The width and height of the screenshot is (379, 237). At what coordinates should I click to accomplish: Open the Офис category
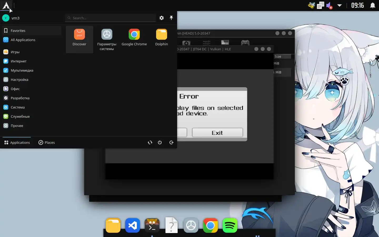pos(32,89)
